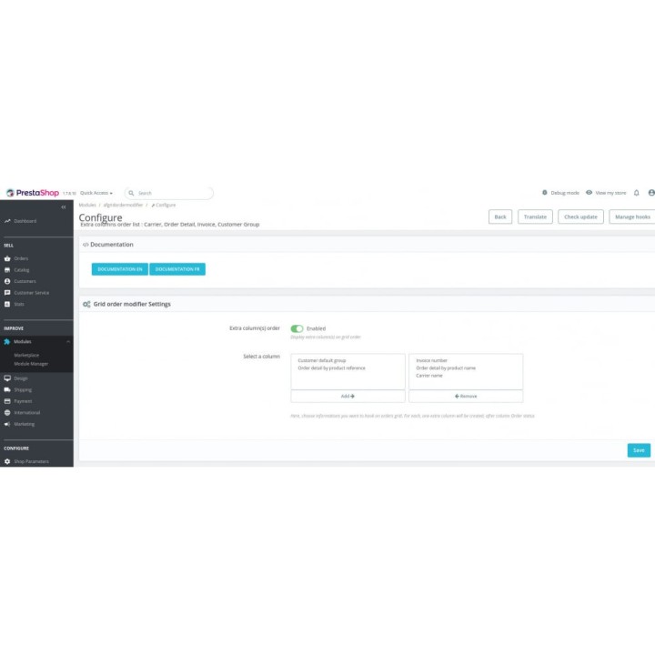Toggle the Extra column(s) order switch
Image resolution: width=655 pixels, height=655 pixels.
[297, 328]
